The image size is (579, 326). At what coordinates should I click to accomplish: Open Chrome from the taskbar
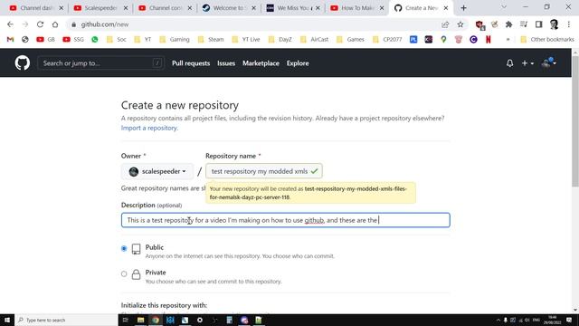156,320
